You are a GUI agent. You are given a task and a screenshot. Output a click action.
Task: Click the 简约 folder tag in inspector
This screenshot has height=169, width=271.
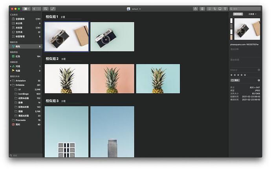pyautogui.click(x=235, y=80)
